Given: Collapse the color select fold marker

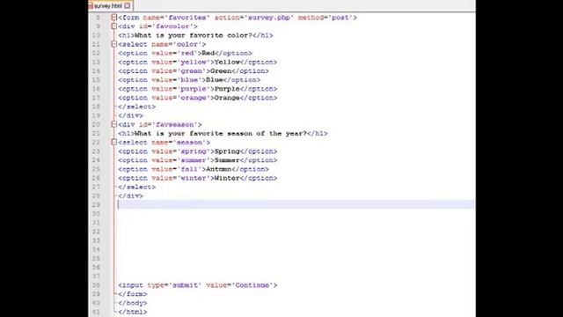Looking at the screenshot, I should click(113, 44).
